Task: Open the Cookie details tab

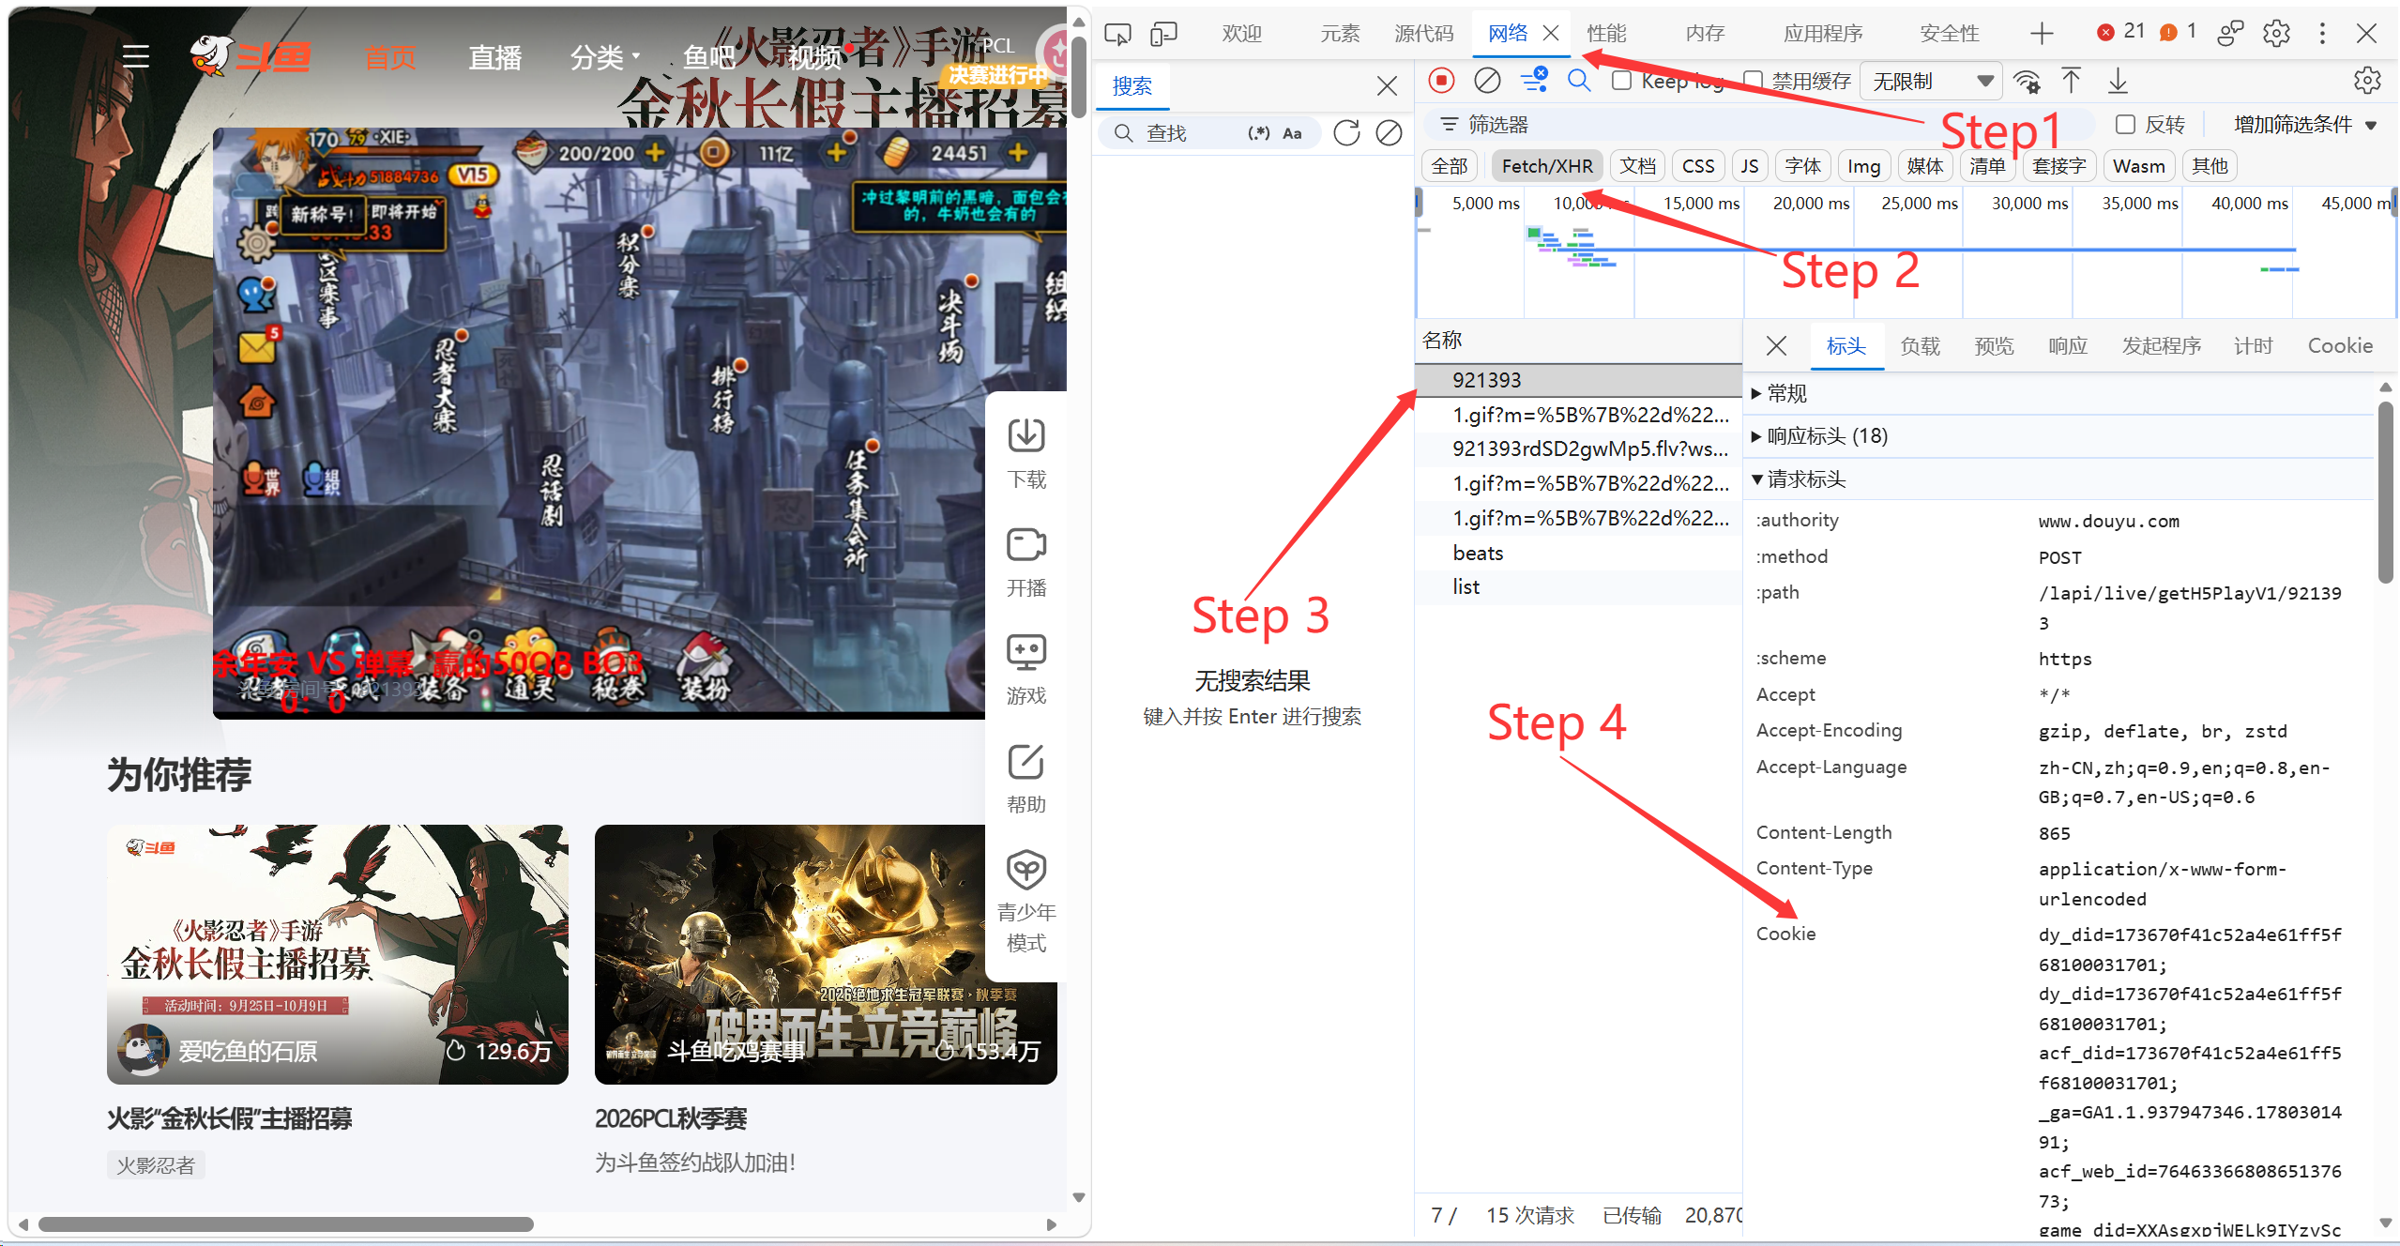Action: tap(2340, 346)
